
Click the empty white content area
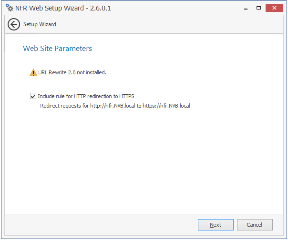click(144, 160)
